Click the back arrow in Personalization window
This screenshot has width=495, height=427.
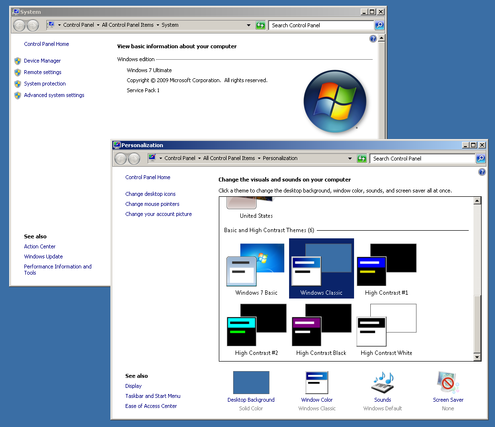(x=121, y=159)
